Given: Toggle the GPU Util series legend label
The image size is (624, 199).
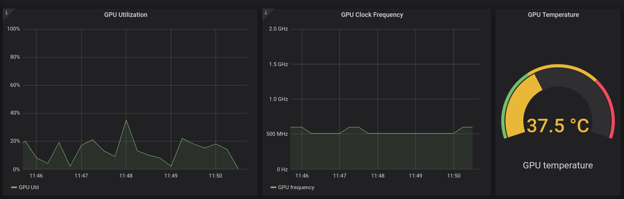Looking at the screenshot, I should (29, 187).
